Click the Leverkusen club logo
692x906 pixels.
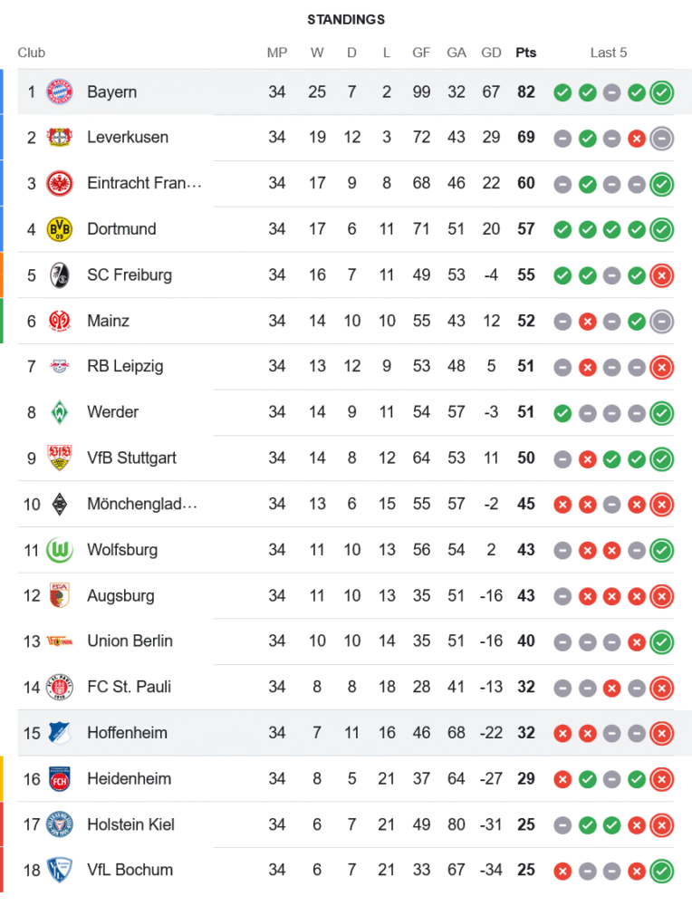click(59, 138)
